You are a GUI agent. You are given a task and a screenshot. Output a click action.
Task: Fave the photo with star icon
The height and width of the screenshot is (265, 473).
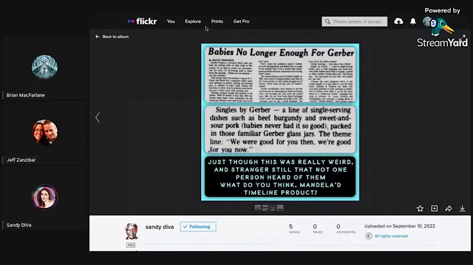point(420,209)
